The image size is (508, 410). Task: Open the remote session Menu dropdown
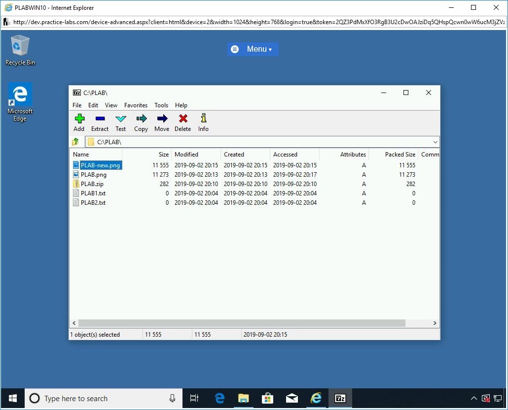tap(253, 49)
